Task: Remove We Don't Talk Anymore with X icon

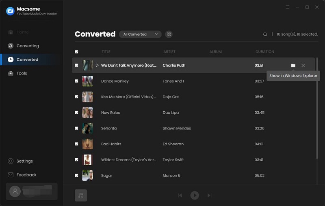Action: tap(303, 66)
